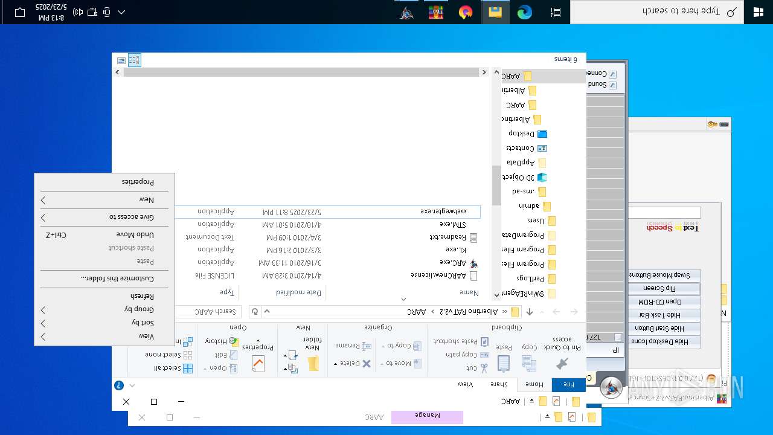Open the Customize Quick Access Toolbar dropdown

point(532,401)
